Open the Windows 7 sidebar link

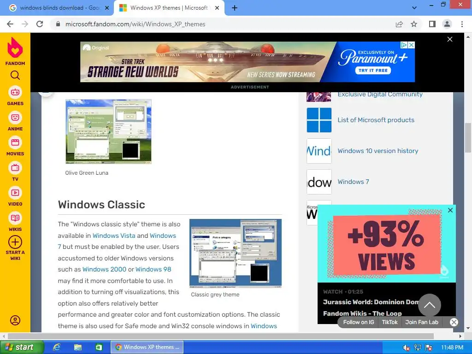(353, 182)
